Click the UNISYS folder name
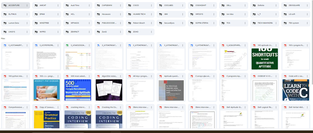 12,32
